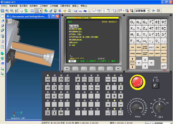The width and height of the screenshot is (173, 124).
Task: Click the TOOL change button
Action: [114, 80]
